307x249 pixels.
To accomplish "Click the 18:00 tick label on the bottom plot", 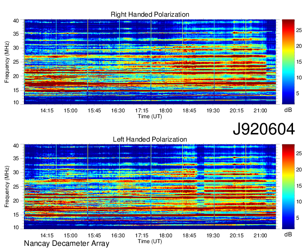I will (165, 235).
